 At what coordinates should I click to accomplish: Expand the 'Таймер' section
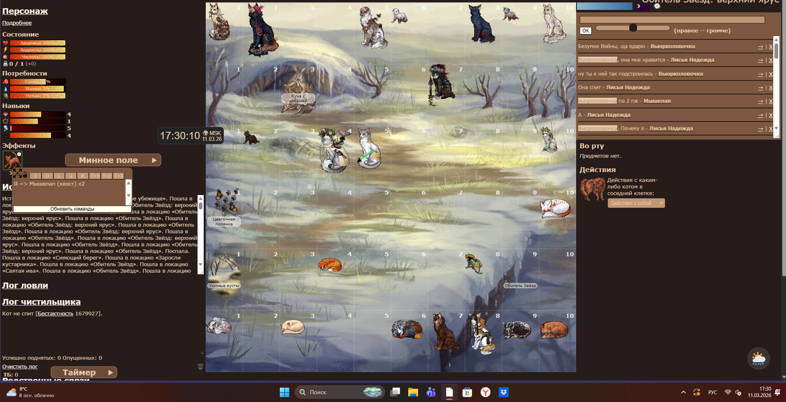coord(84,372)
